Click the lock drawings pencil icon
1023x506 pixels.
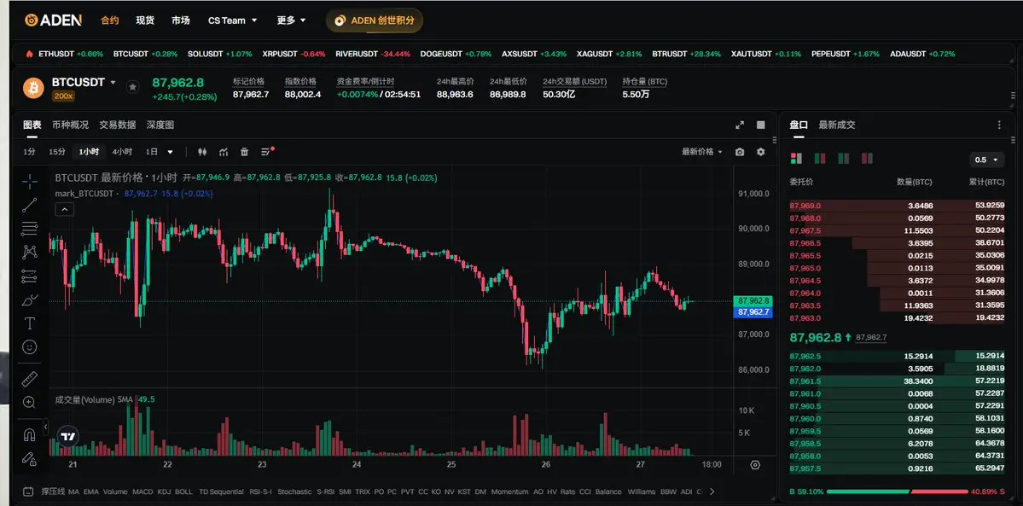[29, 458]
